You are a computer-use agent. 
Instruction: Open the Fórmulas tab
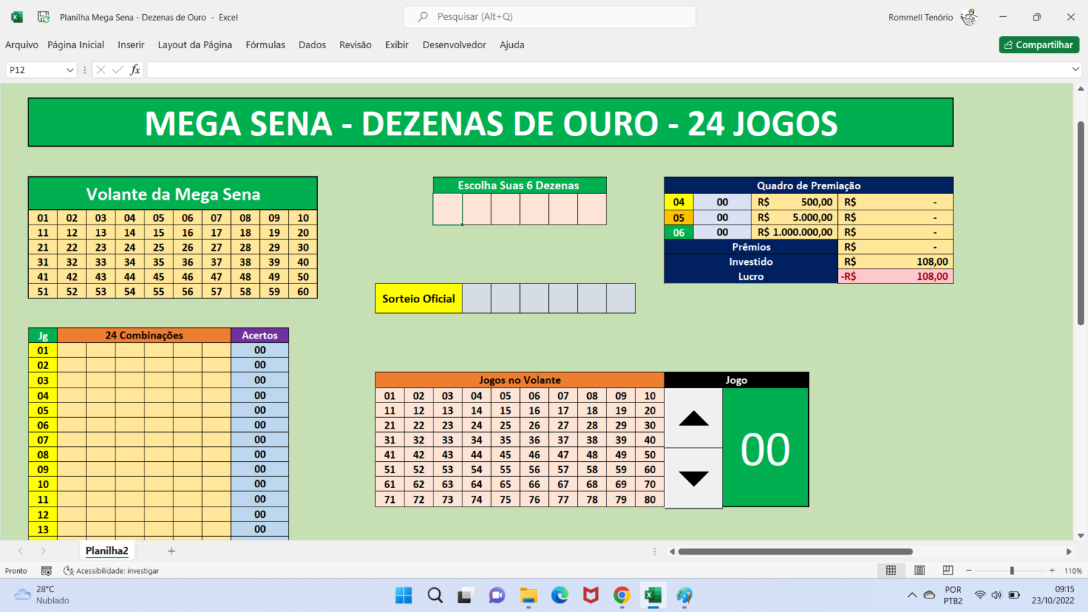pos(266,45)
